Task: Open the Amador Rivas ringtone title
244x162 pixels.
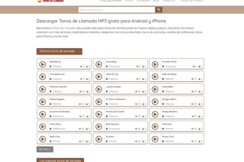Action: [169, 62]
